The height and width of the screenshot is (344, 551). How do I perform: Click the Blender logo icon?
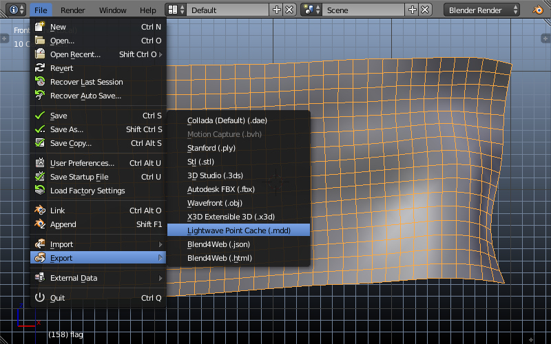[538, 10]
